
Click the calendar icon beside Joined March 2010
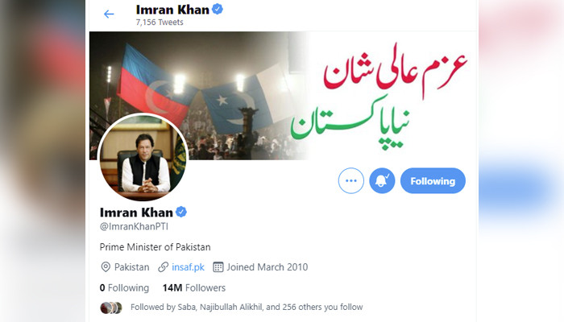[218, 267]
